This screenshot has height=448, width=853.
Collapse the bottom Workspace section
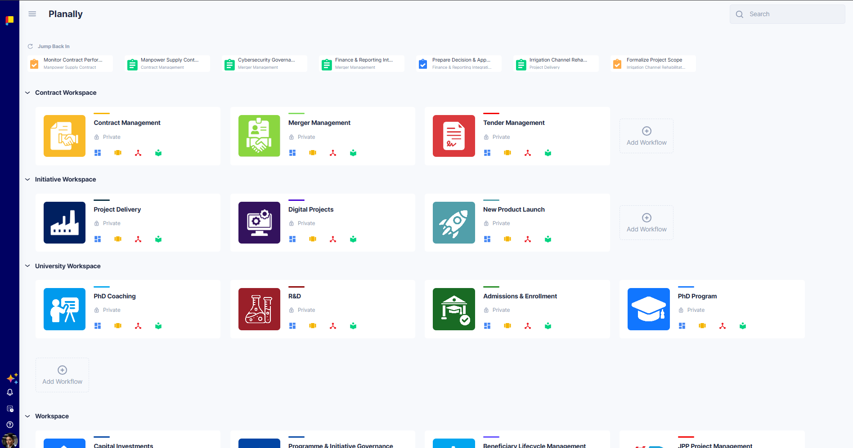(x=27, y=416)
